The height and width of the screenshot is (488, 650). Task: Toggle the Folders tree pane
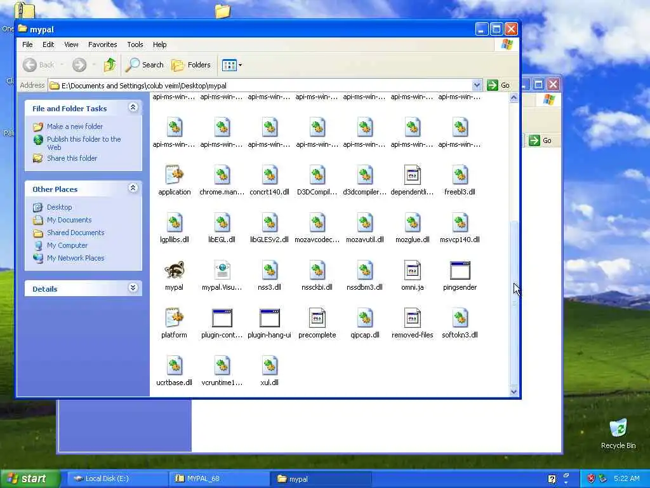point(191,65)
